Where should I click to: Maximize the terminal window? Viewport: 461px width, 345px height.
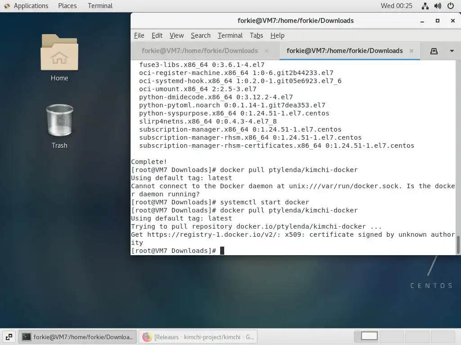[438, 21]
